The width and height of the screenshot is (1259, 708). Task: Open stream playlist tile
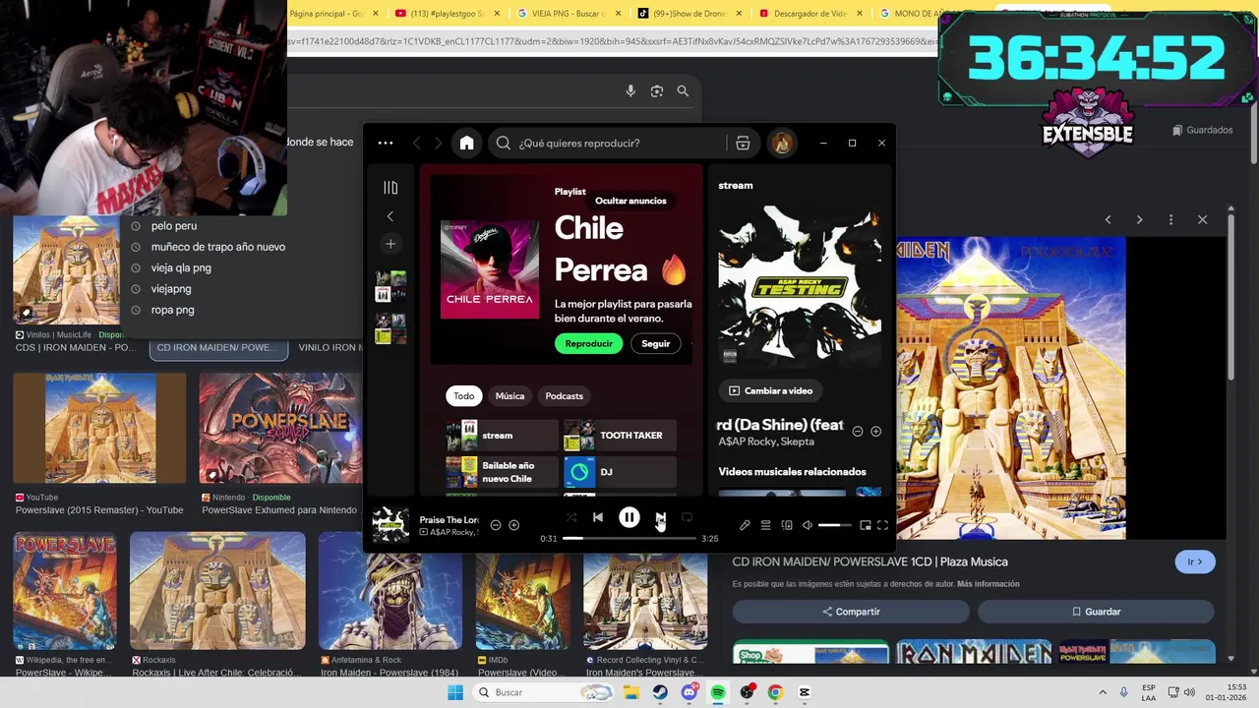coord(502,436)
